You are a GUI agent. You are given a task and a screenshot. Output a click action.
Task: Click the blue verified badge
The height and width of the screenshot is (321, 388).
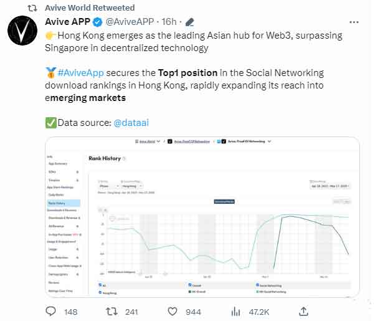tap(97, 22)
